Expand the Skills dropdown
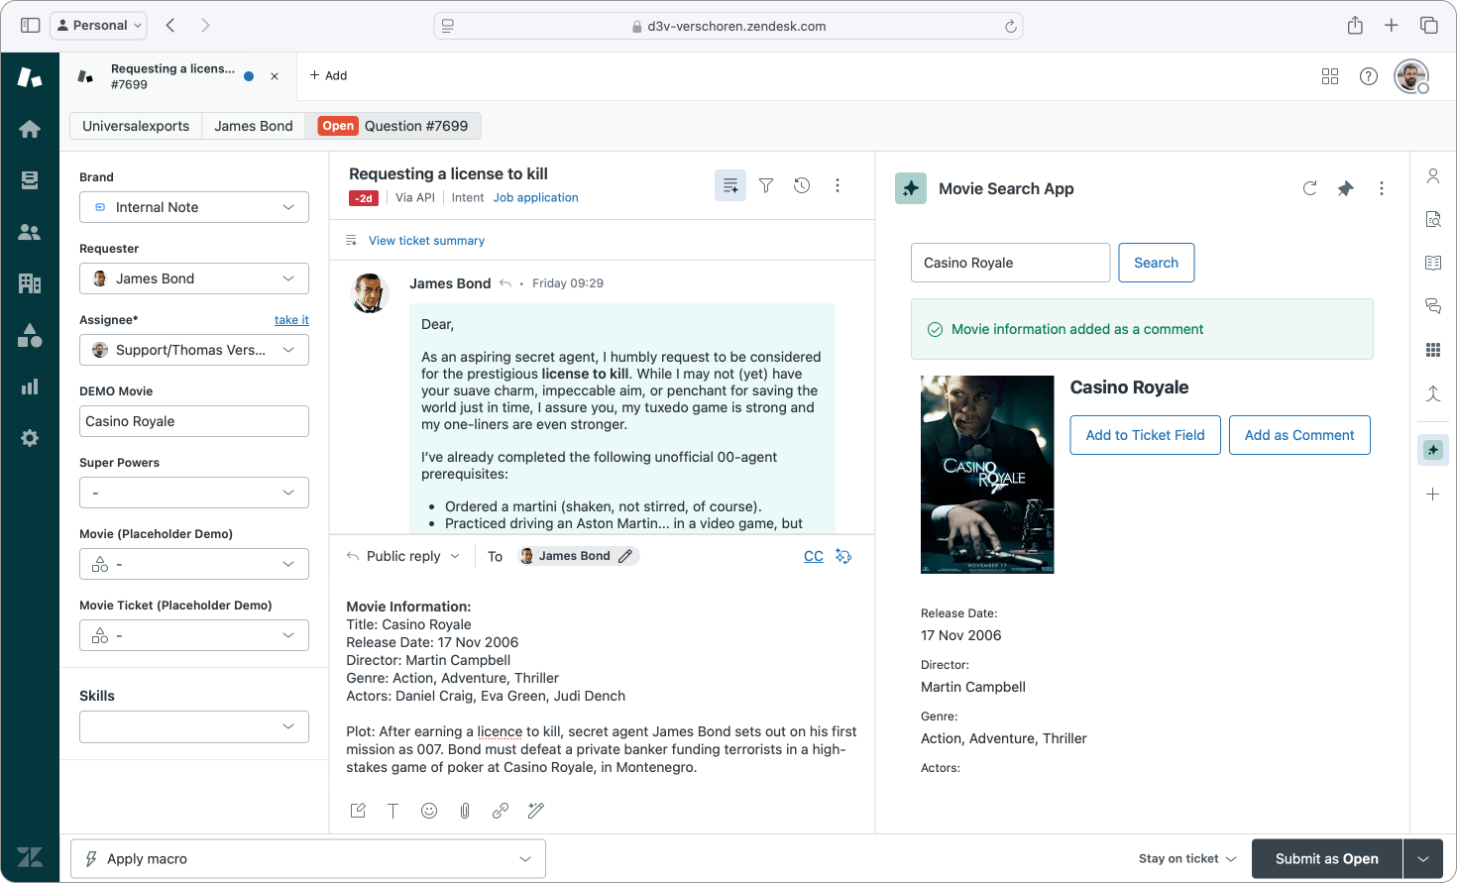This screenshot has width=1457, height=883. 194,726
